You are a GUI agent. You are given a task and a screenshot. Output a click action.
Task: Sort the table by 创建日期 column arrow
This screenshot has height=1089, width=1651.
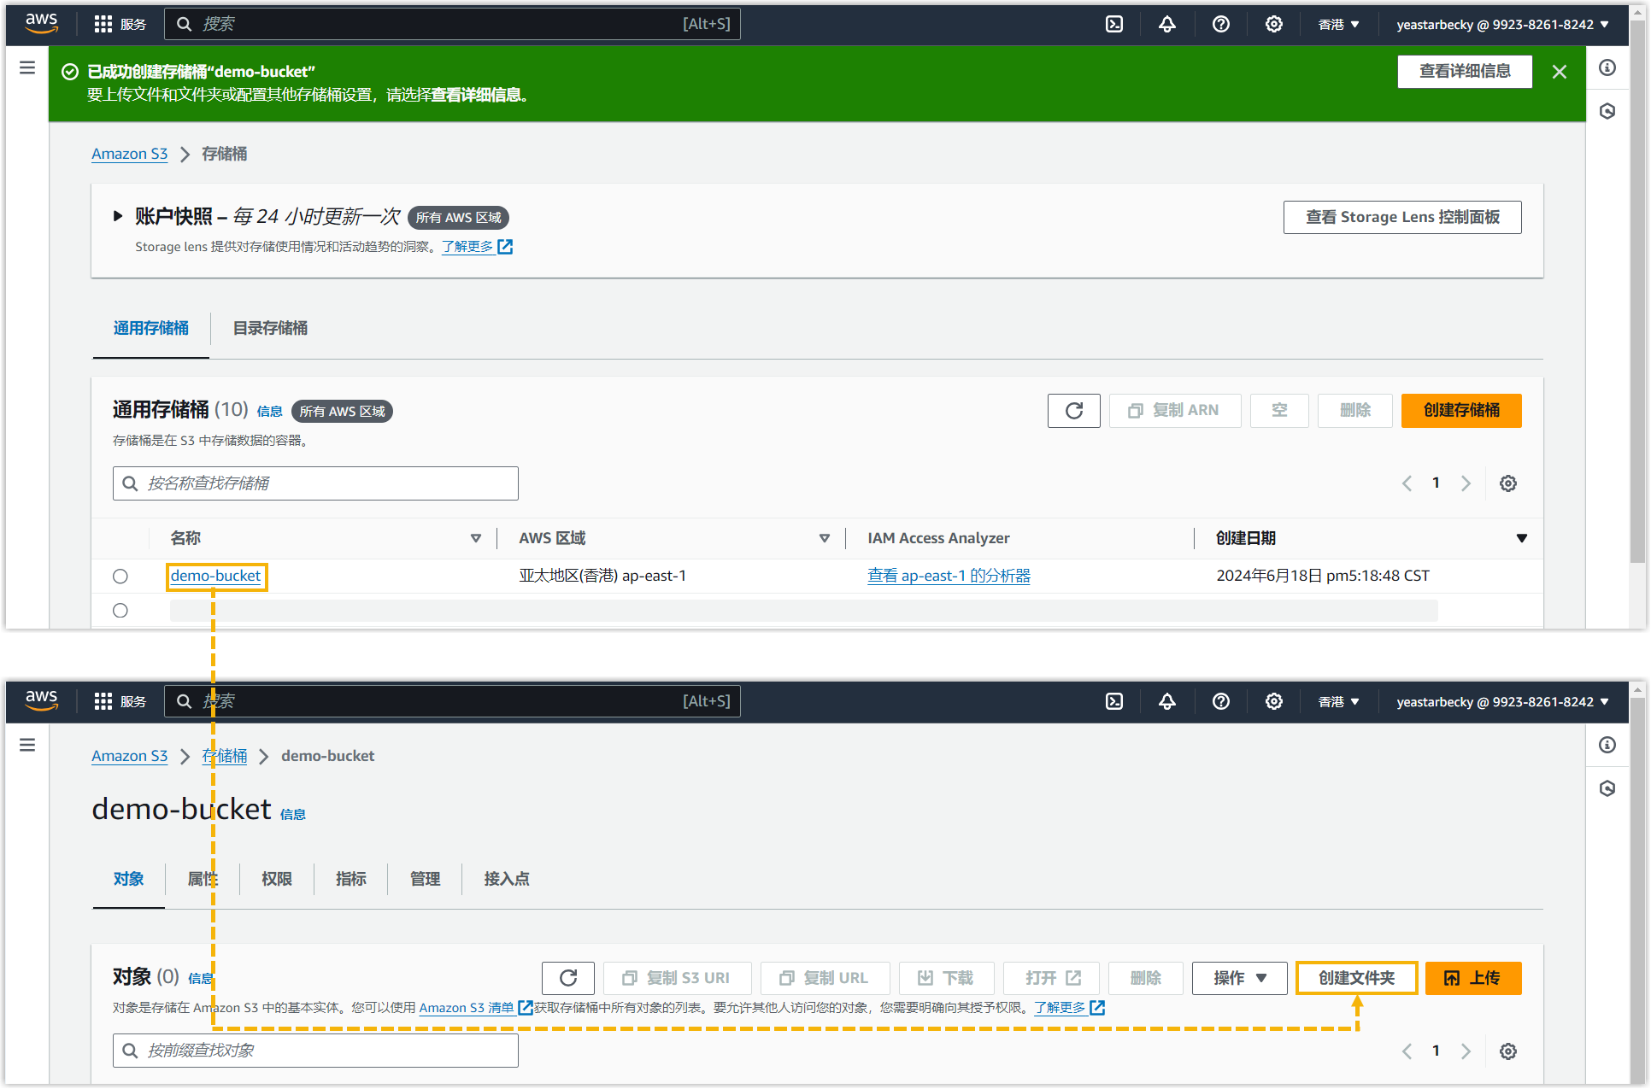(1521, 538)
